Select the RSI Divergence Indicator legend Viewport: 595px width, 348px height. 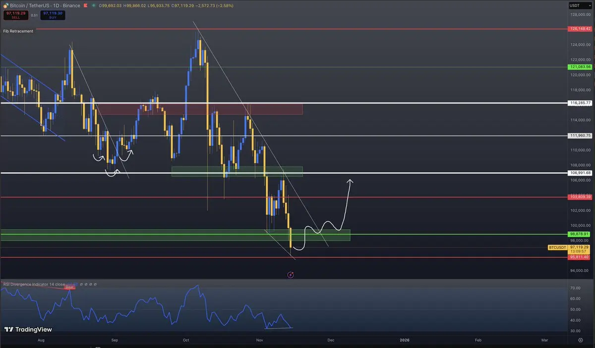point(34,284)
